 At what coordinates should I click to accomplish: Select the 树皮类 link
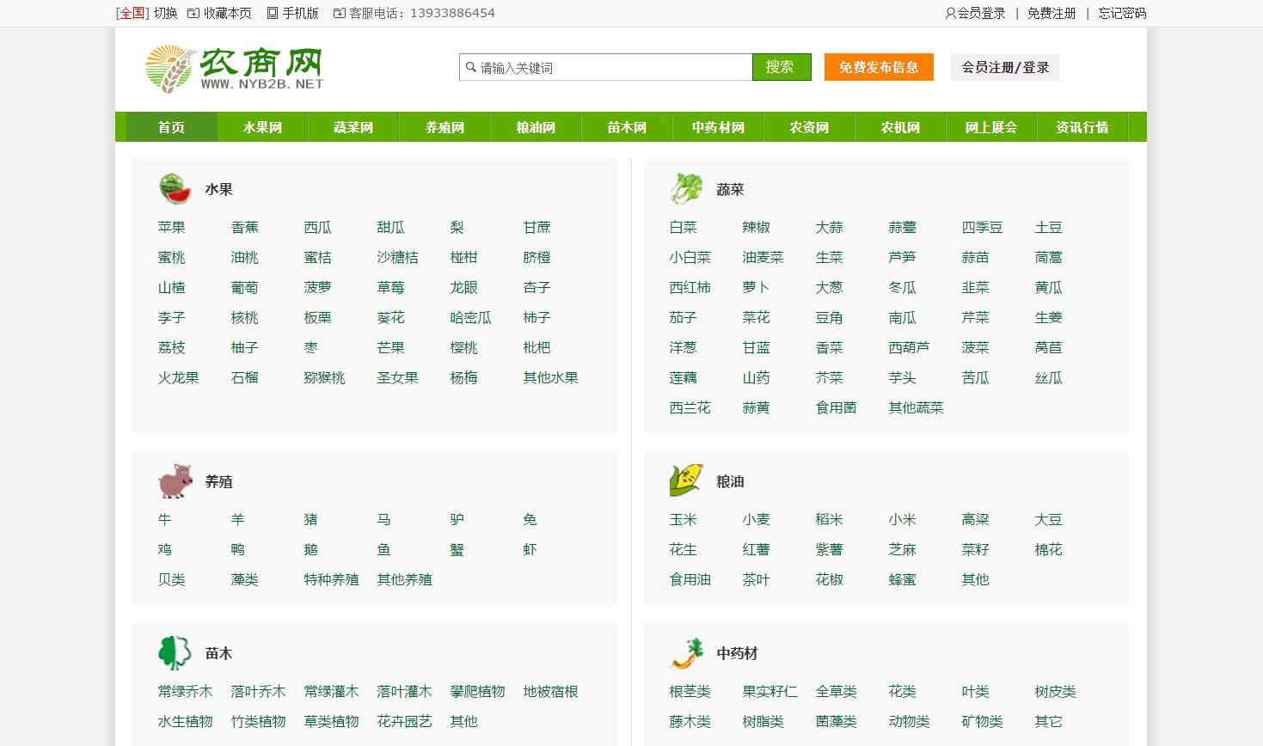click(1056, 691)
